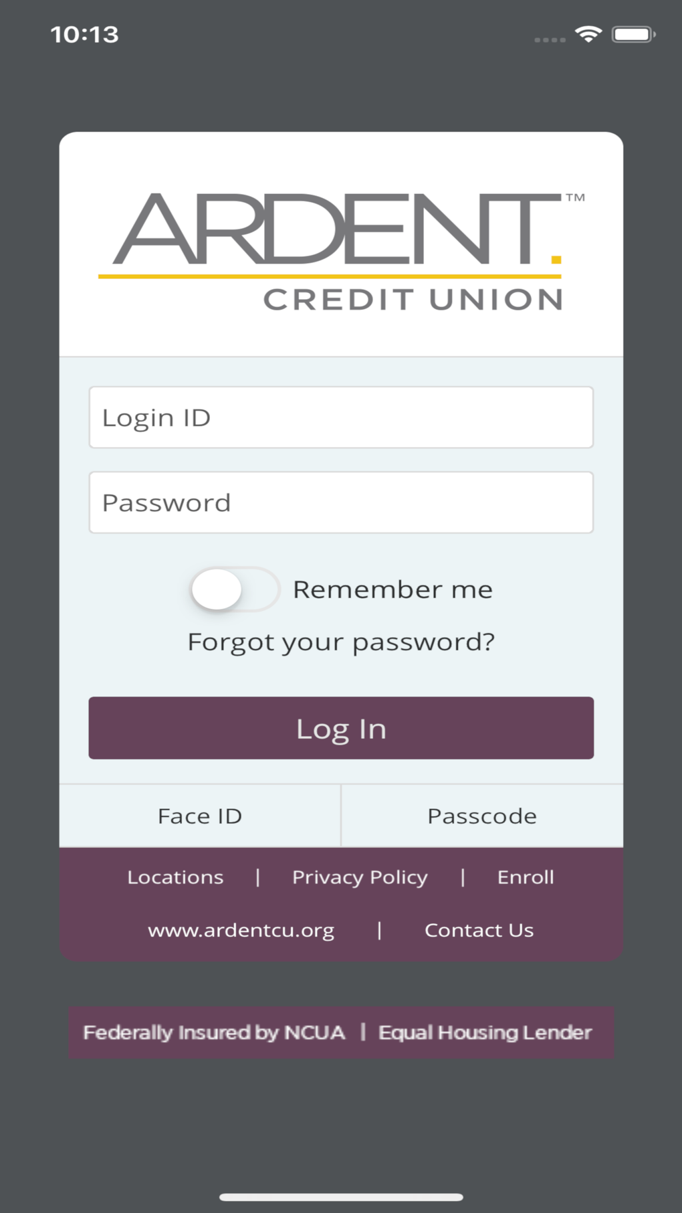The width and height of the screenshot is (682, 1213).
Task: Tap the Enroll link
Action: [526, 877]
